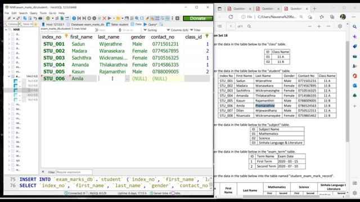The height and width of the screenshot is (202, 360).
Task: Open the HeidiSQL session manager connect icon
Action: [x=9, y=19]
